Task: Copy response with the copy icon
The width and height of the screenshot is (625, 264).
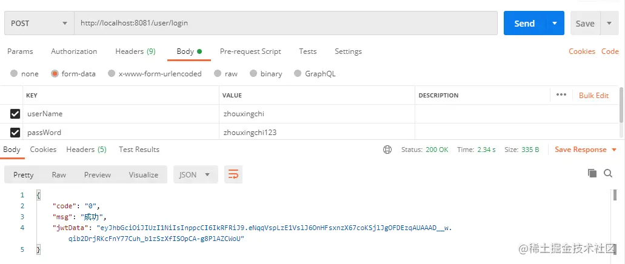Action: pyautogui.click(x=592, y=173)
